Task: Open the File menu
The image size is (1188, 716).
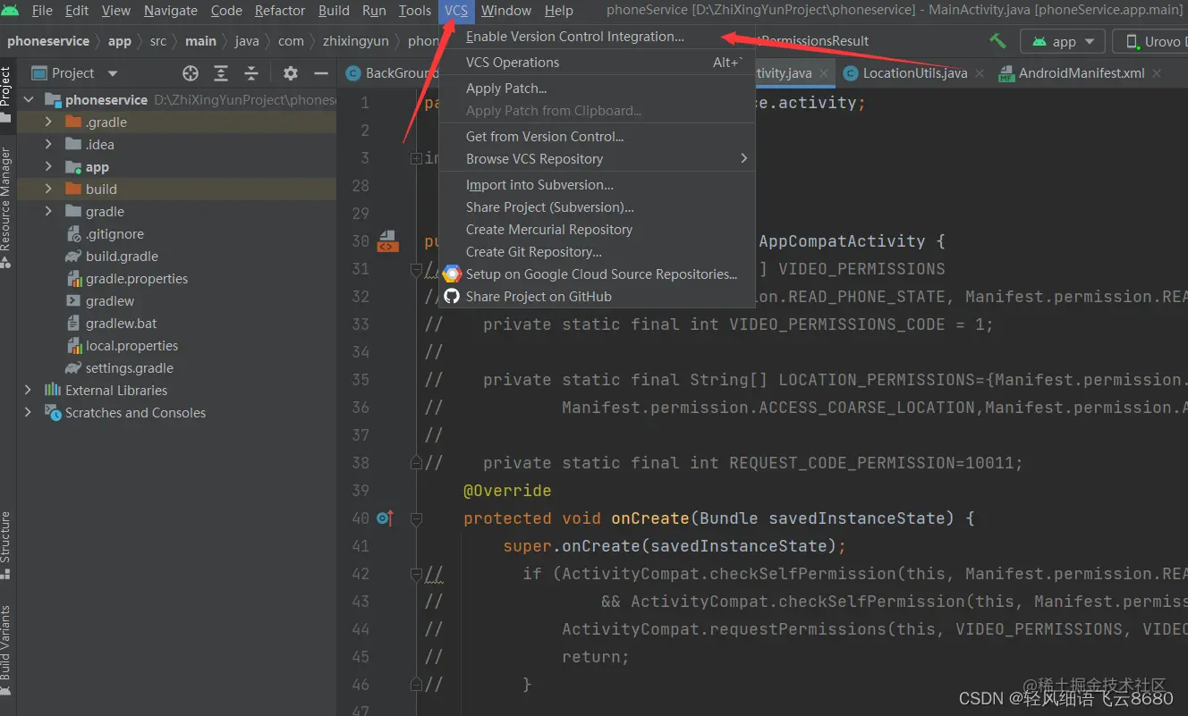Action: tap(42, 11)
